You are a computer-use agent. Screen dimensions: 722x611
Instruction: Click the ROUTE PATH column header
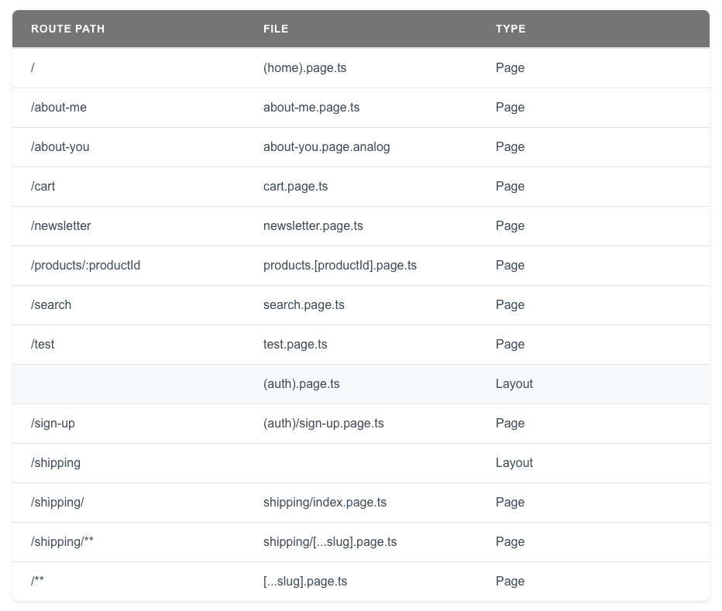pyautogui.click(x=67, y=29)
